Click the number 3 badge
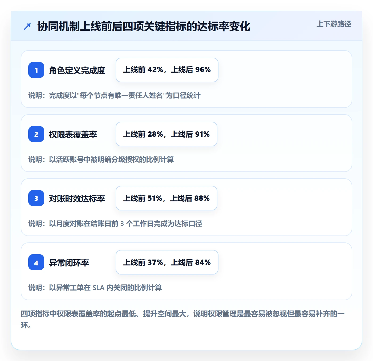 pos(36,198)
